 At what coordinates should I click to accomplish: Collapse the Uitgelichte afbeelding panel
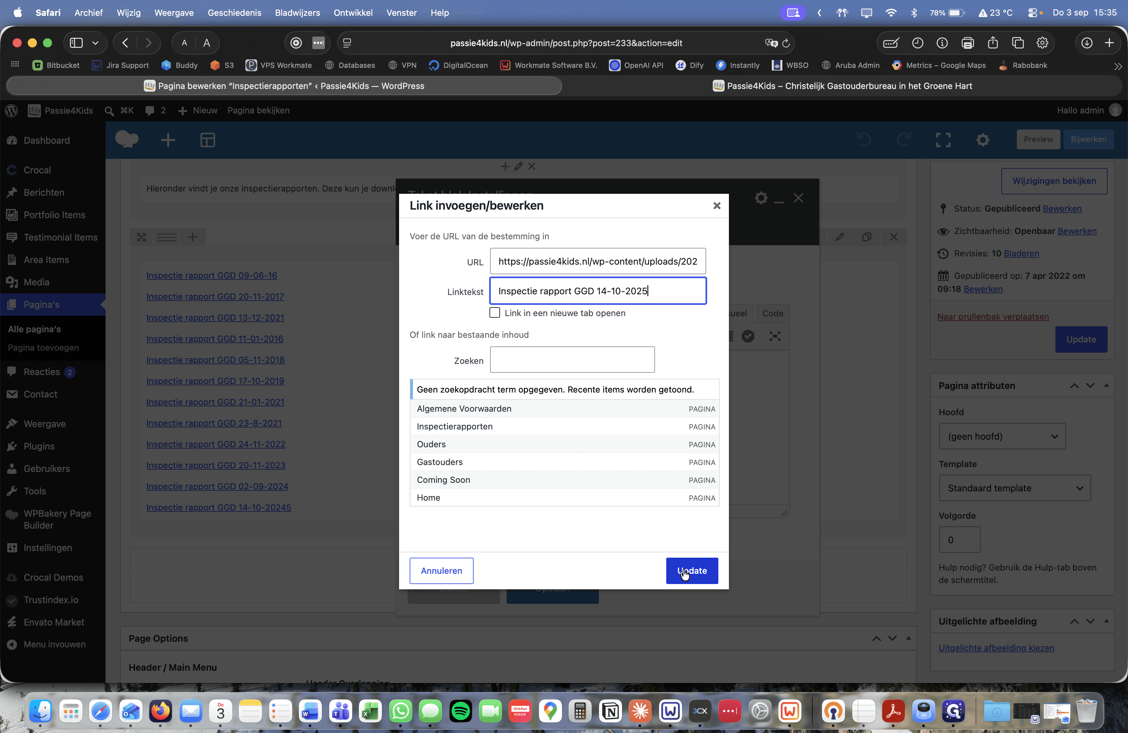pos(1106,621)
